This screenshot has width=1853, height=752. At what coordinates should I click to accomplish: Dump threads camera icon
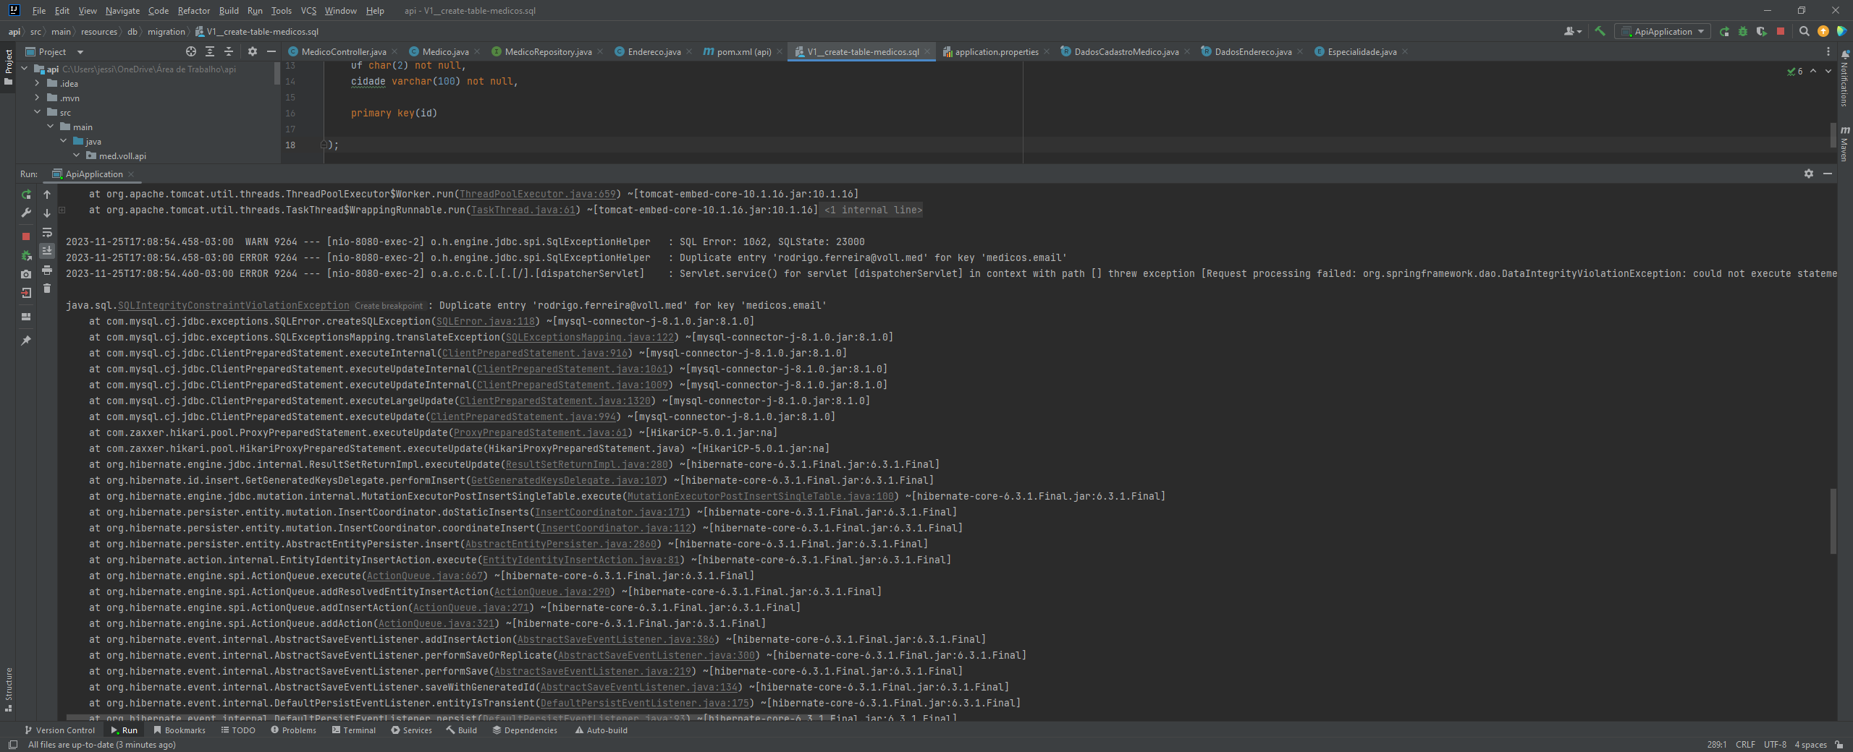coord(26,274)
